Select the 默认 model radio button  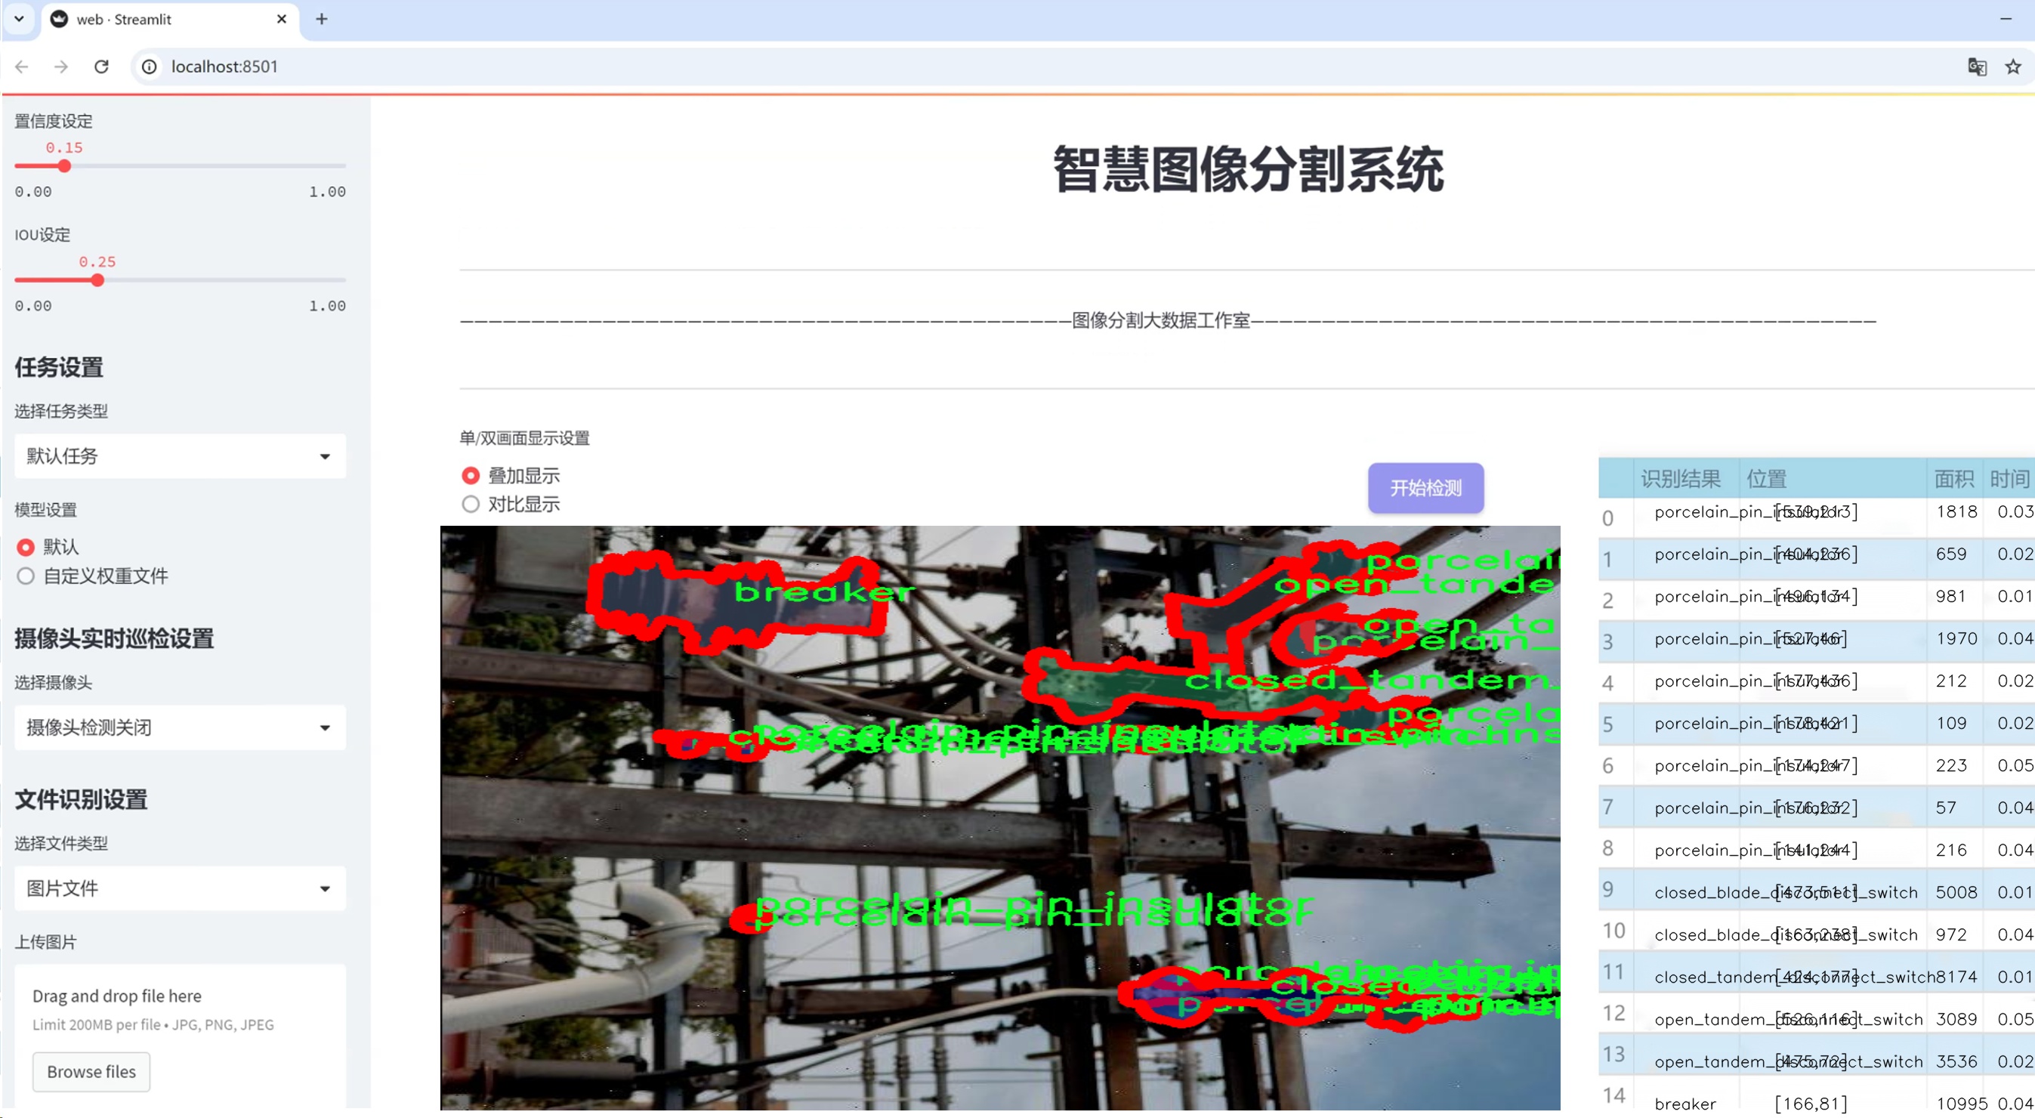26,547
